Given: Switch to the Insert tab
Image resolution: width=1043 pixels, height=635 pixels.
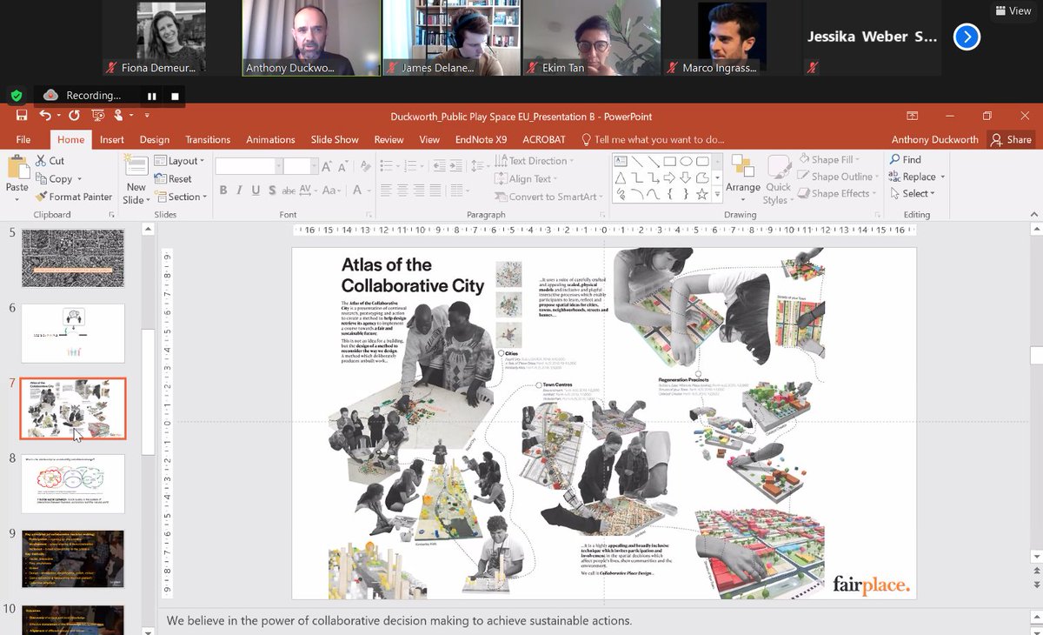Looking at the screenshot, I should pyautogui.click(x=111, y=139).
